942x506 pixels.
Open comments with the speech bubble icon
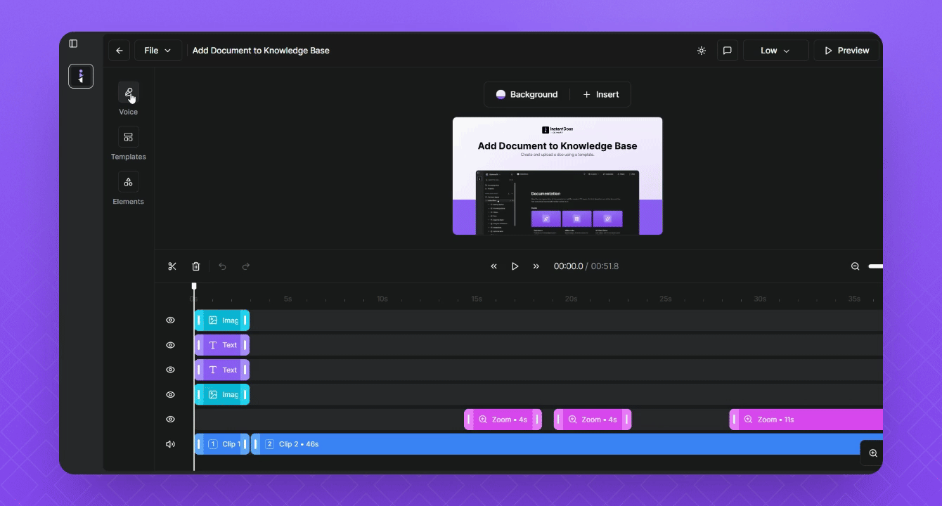coord(728,51)
